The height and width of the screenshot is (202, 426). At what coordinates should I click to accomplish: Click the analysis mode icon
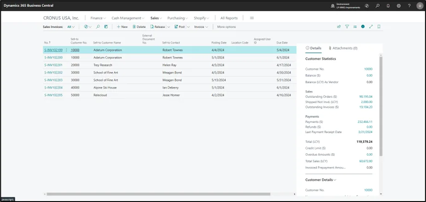point(106,27)
